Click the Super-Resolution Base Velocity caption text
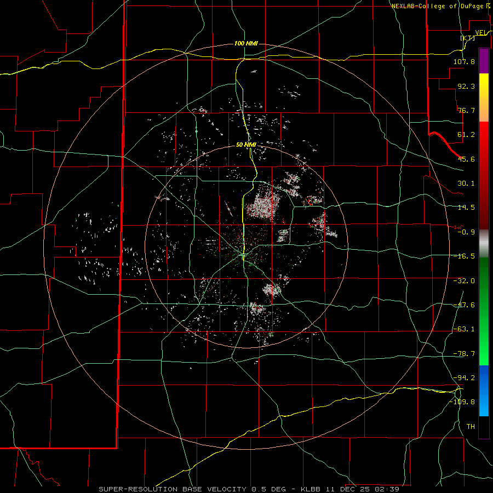 pos(249,489)
